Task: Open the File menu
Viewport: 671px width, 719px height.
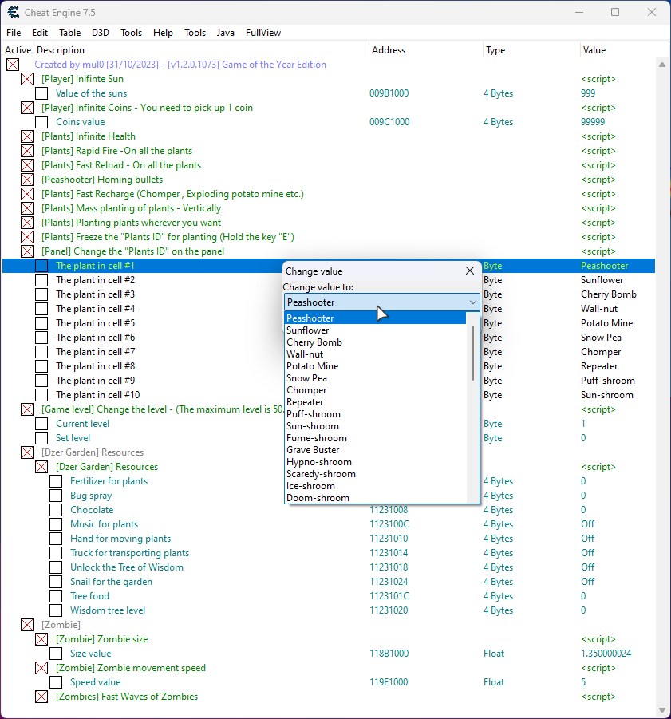Action: point(14,33)
